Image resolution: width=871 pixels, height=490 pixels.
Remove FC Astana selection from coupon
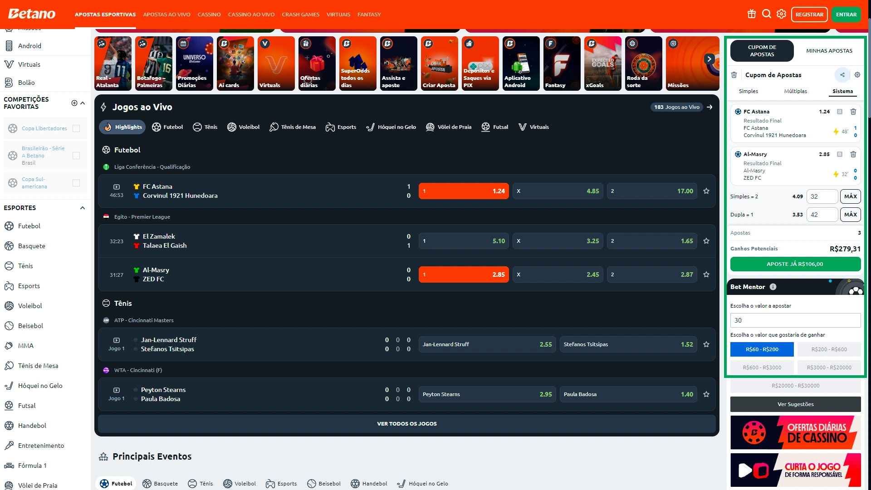pos(853,112)
